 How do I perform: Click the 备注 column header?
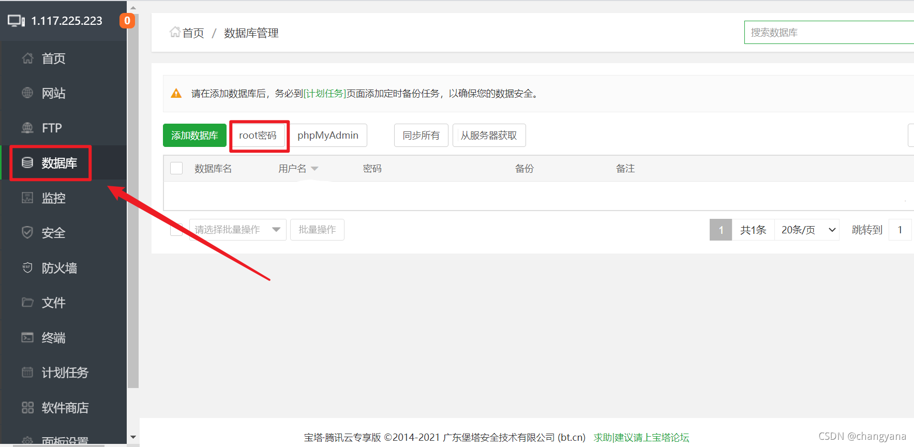[625, 169]
